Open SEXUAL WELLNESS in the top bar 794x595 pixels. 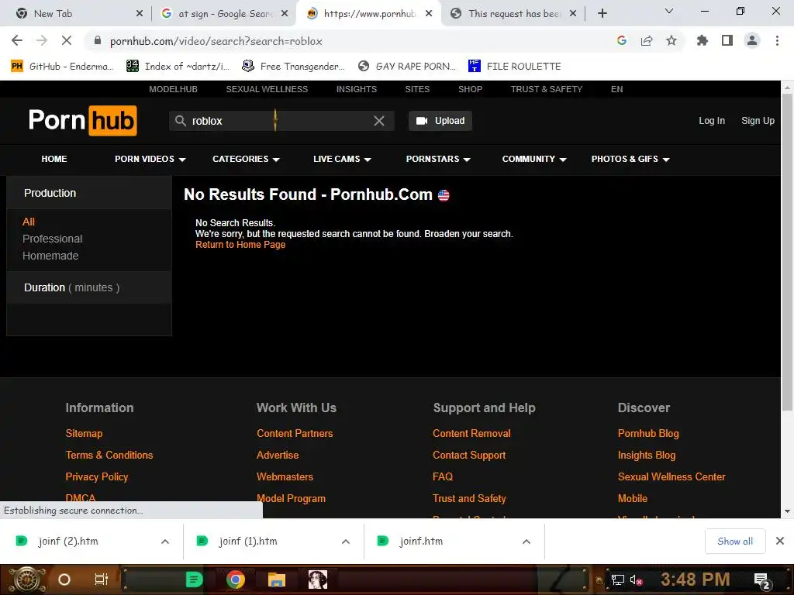(x=267, y=89)
